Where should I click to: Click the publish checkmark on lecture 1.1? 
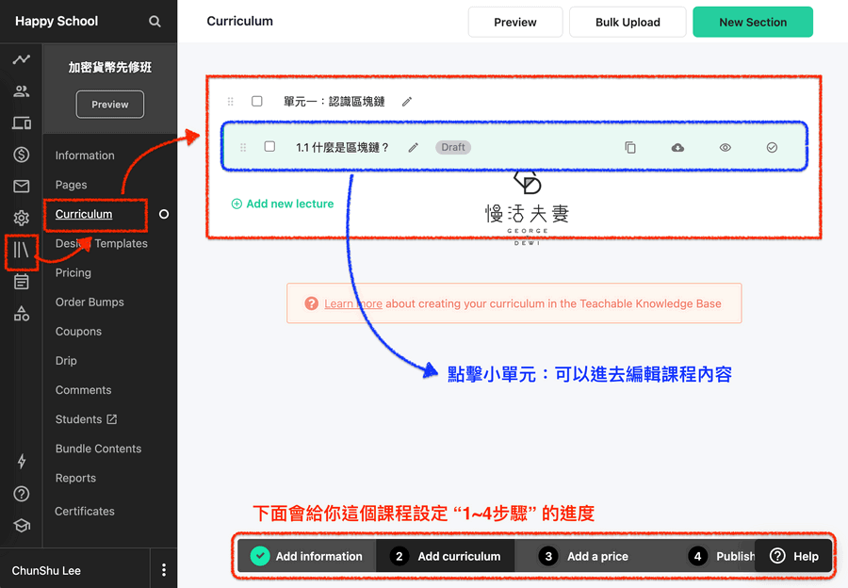point(772,148)
